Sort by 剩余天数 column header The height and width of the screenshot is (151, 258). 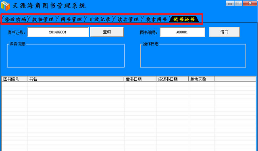(201, 79)
